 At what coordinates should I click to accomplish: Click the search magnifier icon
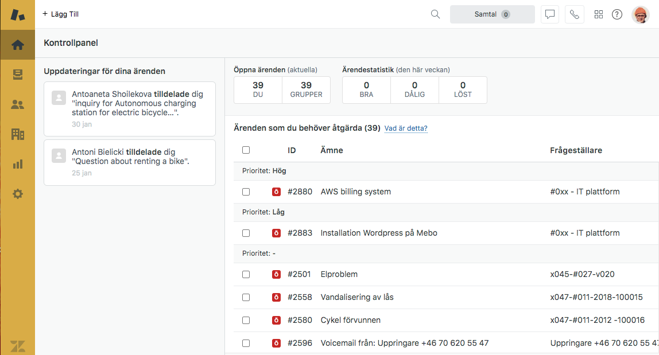[435, 14]
